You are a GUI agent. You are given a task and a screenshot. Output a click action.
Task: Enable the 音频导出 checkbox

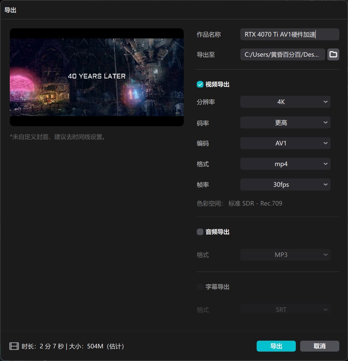pyautogui.click(x=200, y=232)
